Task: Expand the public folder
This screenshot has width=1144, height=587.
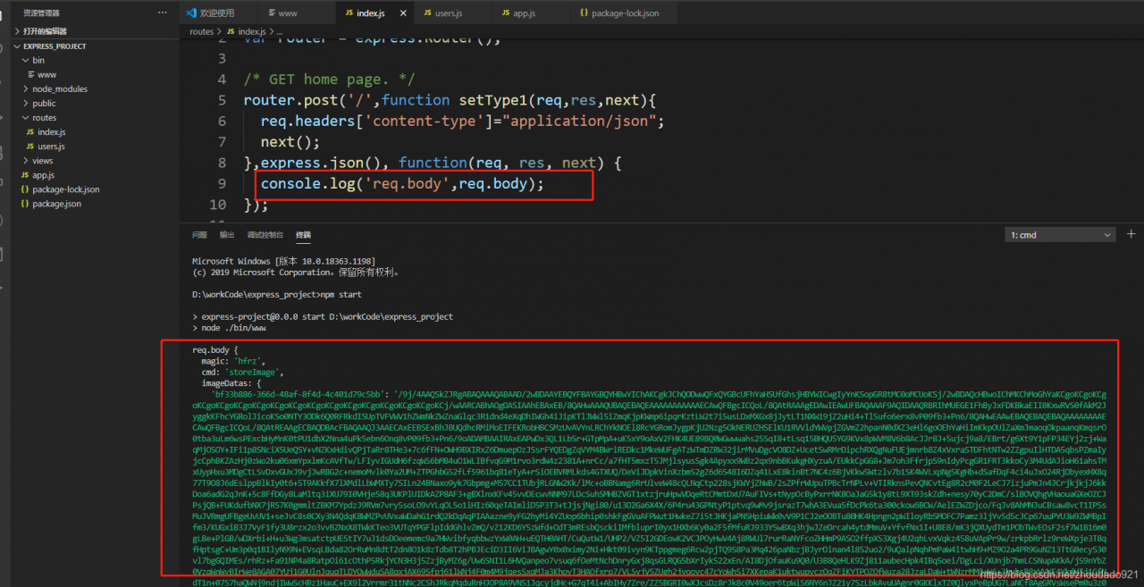Action: click(x=44, y=104)
